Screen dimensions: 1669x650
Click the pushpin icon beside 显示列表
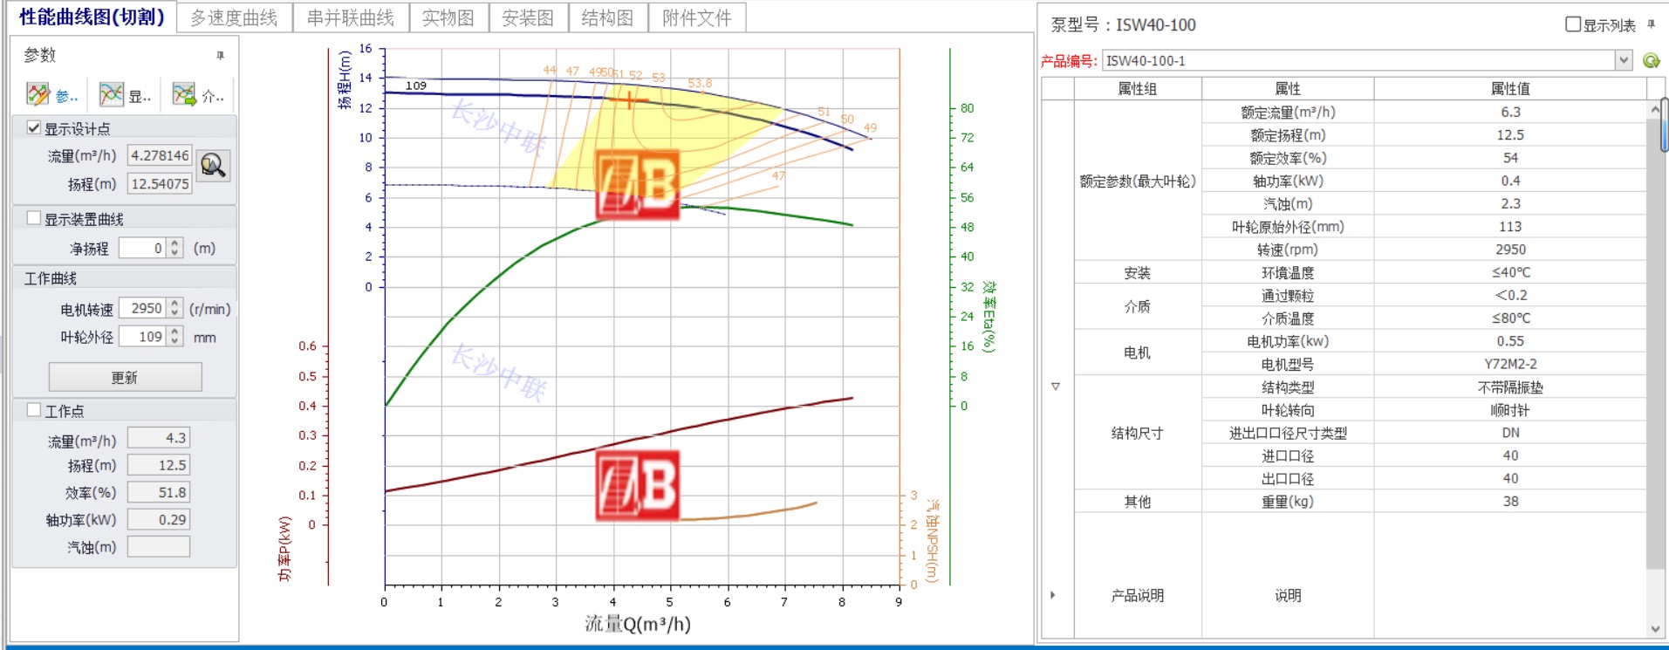pos(1651,24)
